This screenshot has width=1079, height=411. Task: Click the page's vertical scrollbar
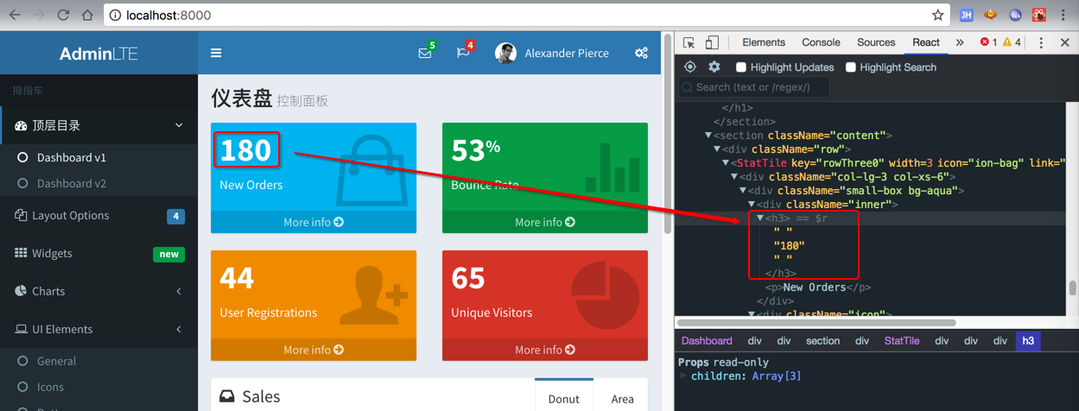coord(667,134)
